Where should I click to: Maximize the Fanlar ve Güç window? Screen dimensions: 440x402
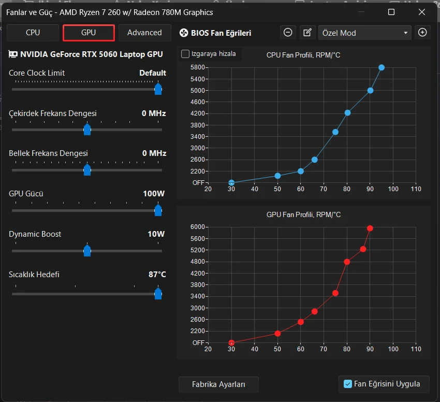pos(391,12)
